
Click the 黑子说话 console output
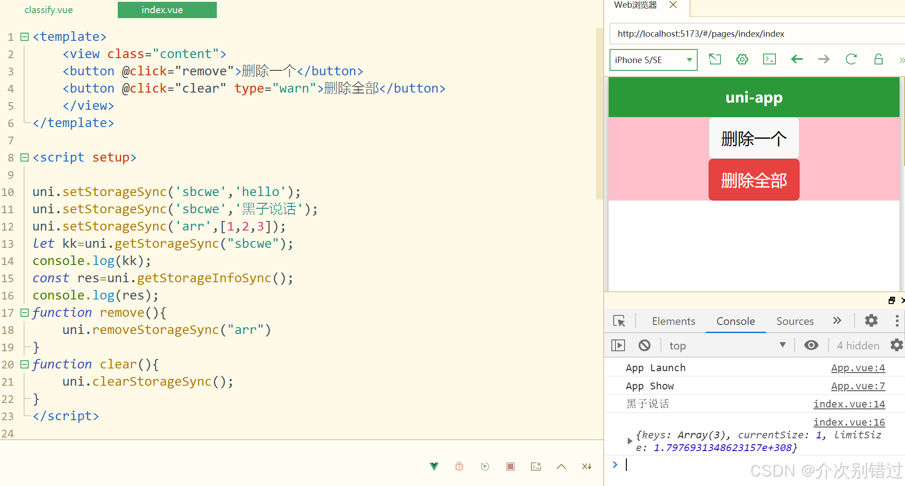[648, 404]
